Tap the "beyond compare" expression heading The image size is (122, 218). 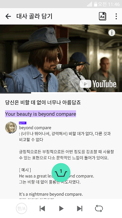pyautogui.click(x=35, y=128)
